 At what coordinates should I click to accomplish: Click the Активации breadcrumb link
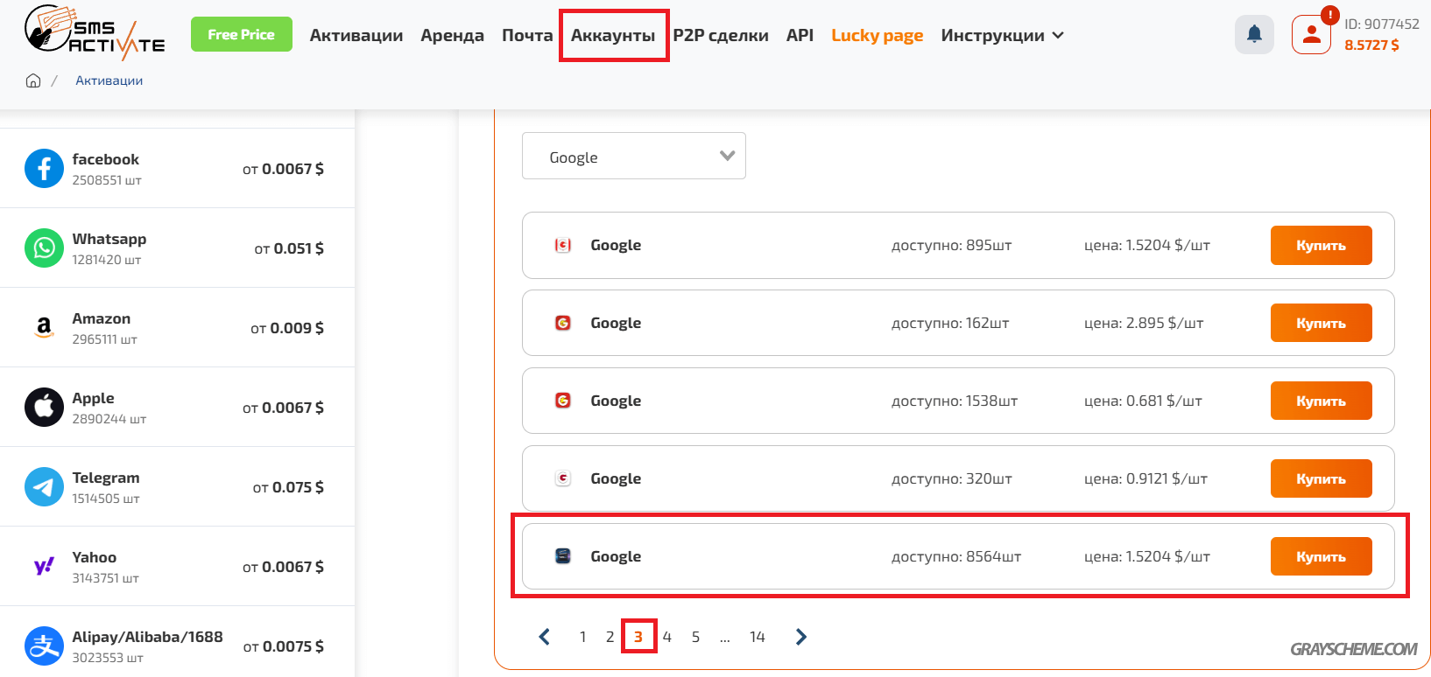[x=109, y=80]
